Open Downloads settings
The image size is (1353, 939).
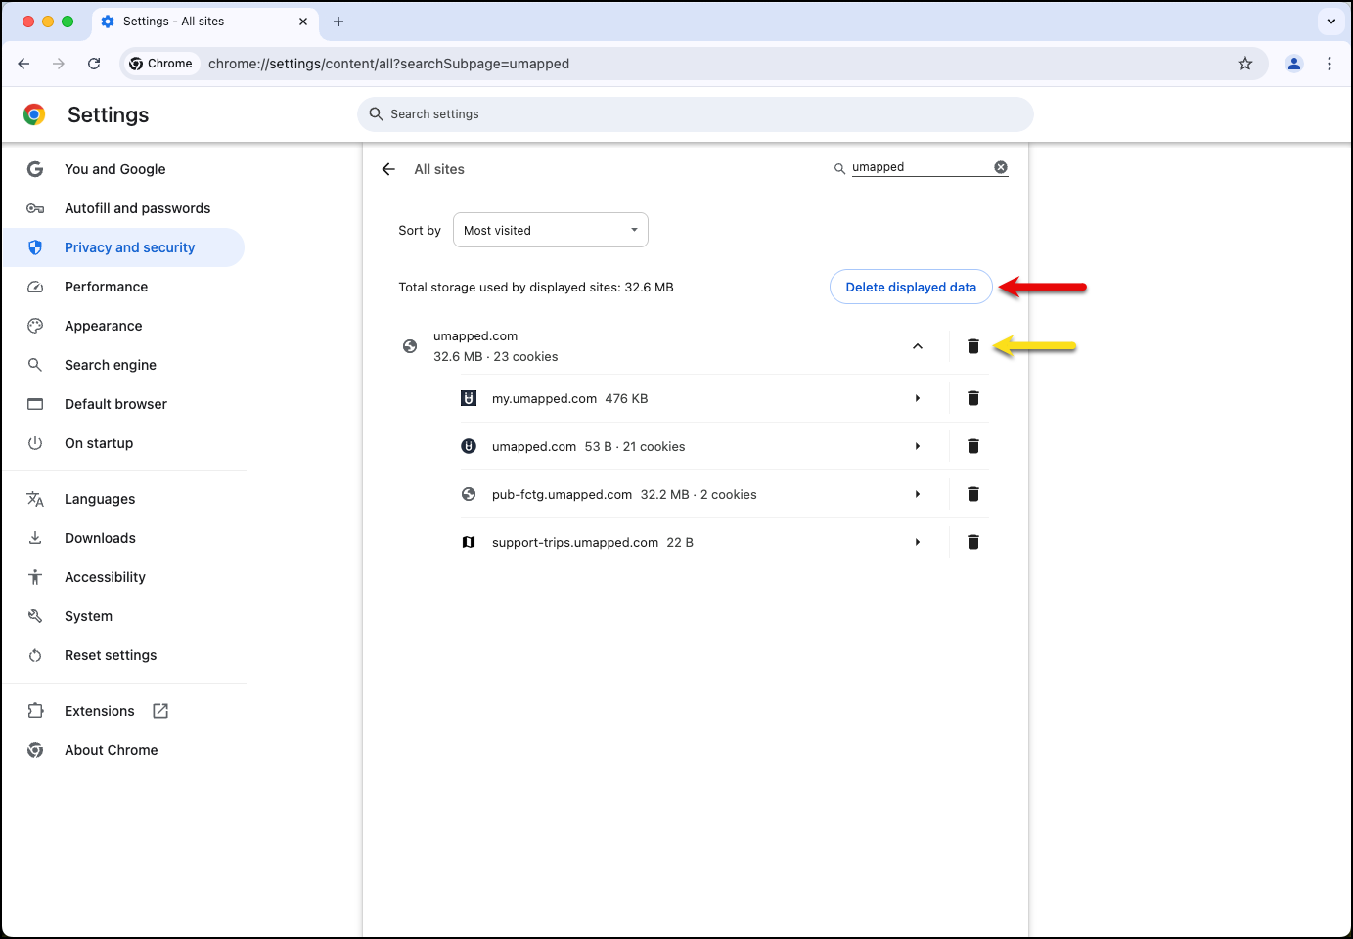[123, 538]
